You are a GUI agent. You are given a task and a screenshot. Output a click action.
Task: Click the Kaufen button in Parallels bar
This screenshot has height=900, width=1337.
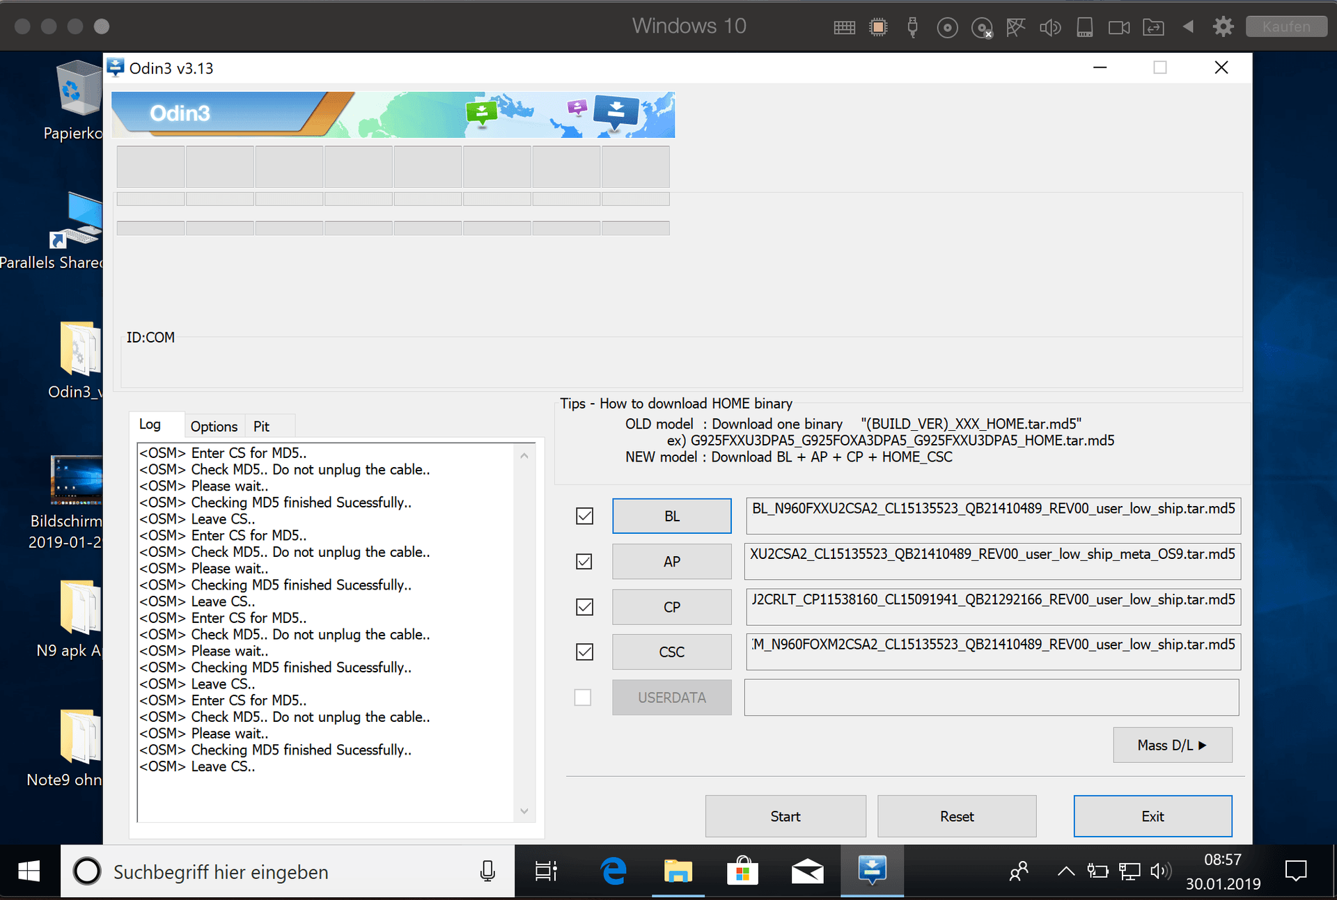pyautogui.click(x=1286, y=26)
